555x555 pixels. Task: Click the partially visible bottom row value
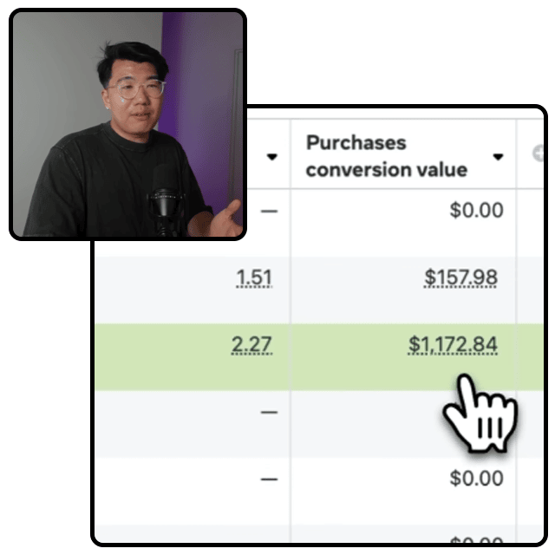pos(476,539)
